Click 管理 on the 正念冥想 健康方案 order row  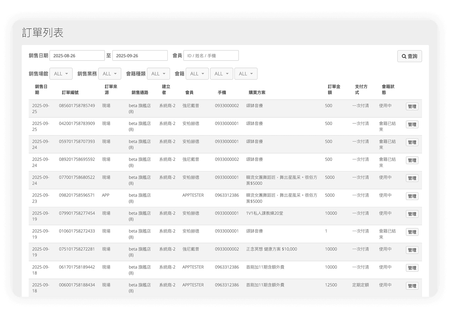412,250
